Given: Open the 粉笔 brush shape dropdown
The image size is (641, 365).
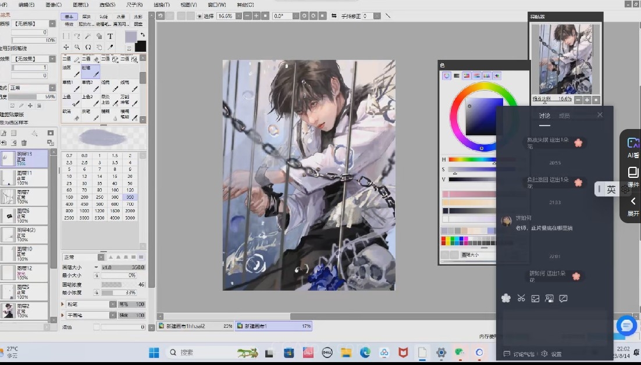Looking at the screenshot, I should pos(113,304).
